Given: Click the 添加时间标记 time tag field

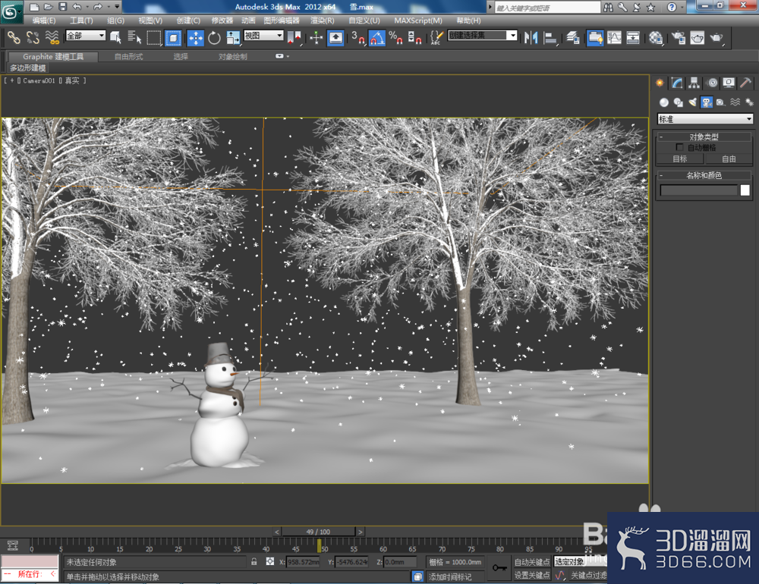Looking at the screenshot, I should [455, 576].
